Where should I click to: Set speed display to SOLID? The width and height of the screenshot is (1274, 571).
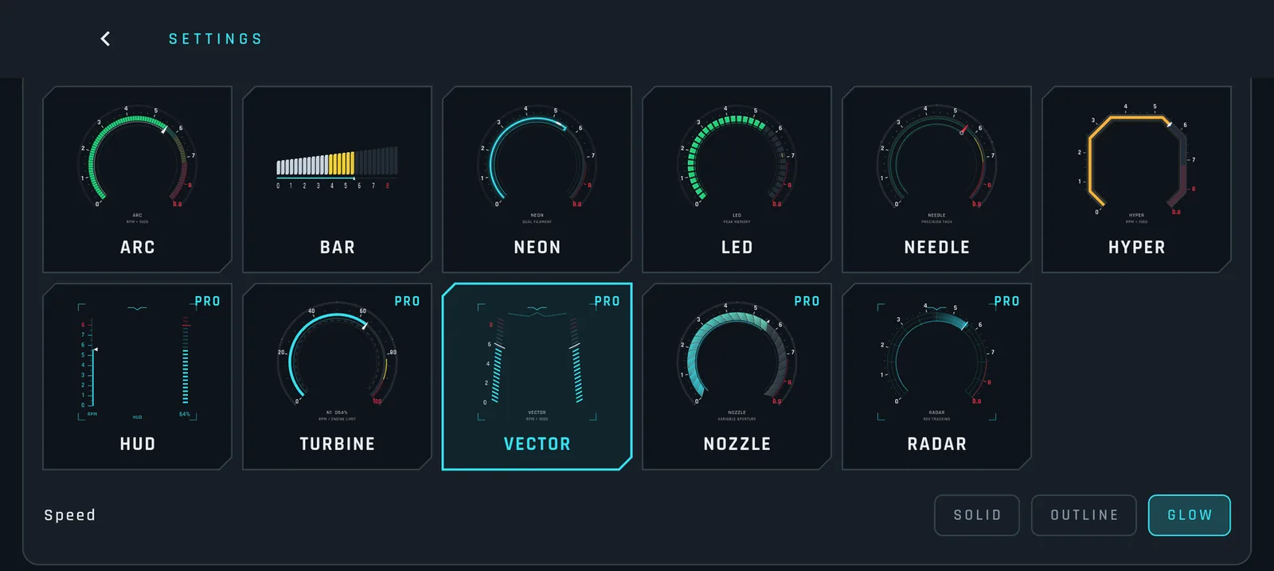pos(977,515)
